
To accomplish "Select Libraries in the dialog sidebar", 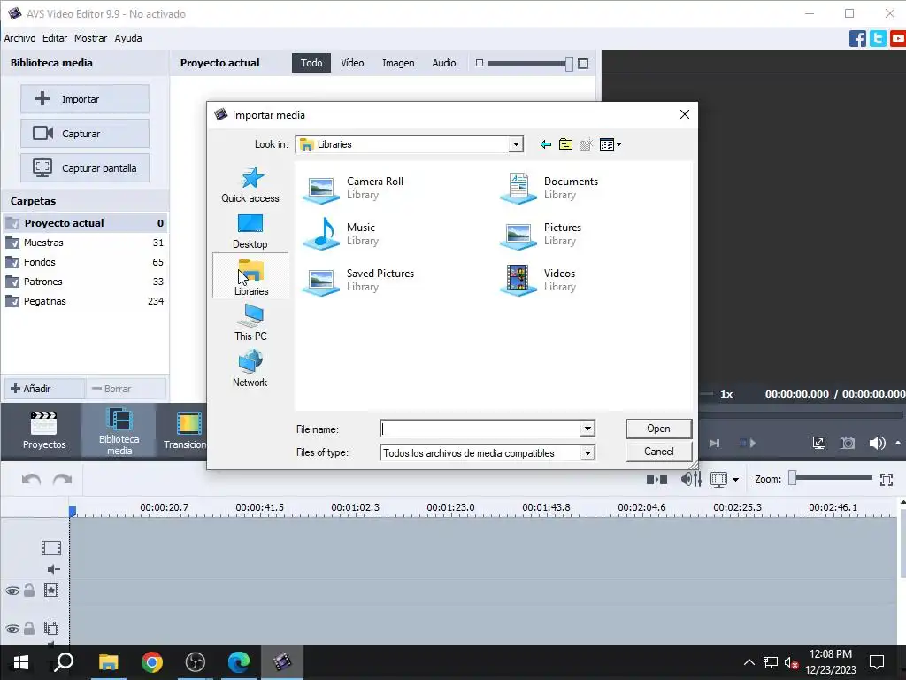I will click(x=250, y=276).
